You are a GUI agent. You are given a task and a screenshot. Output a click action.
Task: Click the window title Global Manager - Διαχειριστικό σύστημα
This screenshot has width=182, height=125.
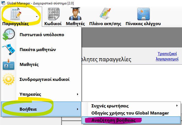point(40,3)
